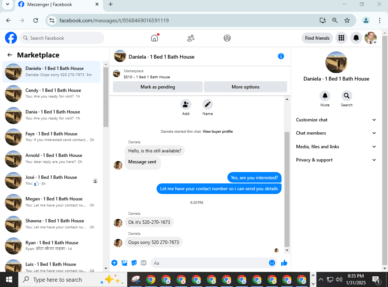Open Ryan 1 Bed 1 Bath House chat
Viewport: 388px width, 287px height.
coord(52,245)
